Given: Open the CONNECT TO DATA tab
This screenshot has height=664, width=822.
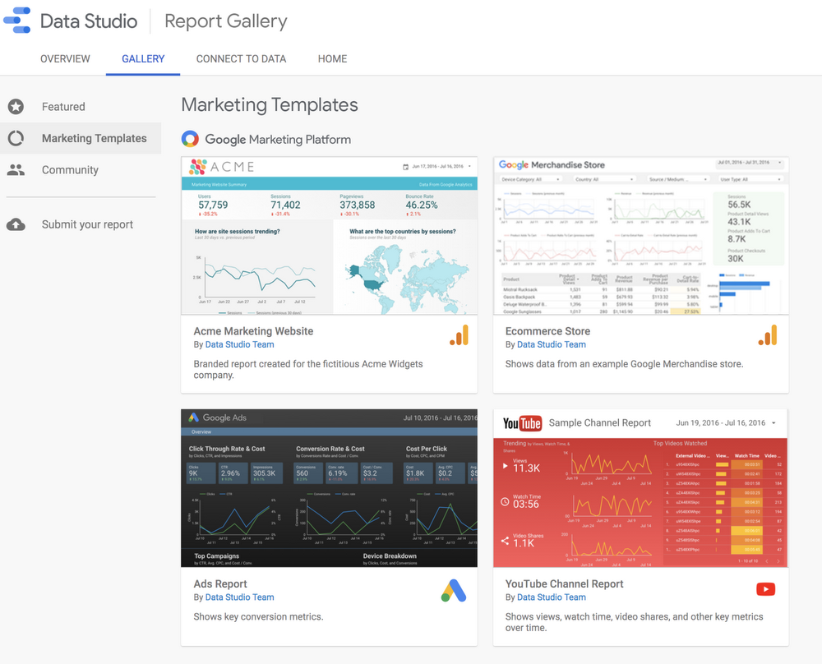Looking at the screenshot, I should (241, 58).
